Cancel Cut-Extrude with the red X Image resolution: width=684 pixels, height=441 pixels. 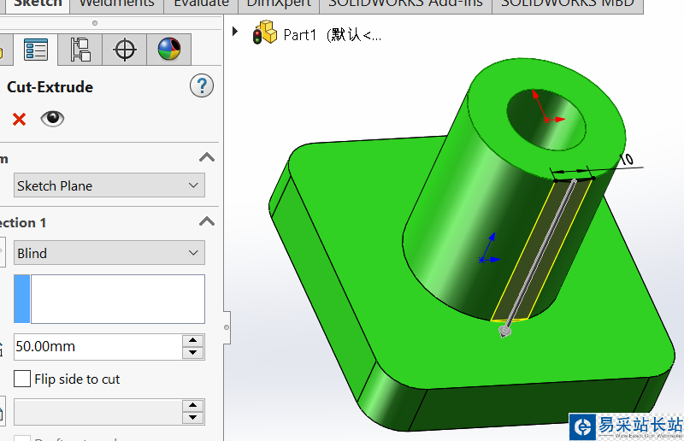tap(19, 119)
